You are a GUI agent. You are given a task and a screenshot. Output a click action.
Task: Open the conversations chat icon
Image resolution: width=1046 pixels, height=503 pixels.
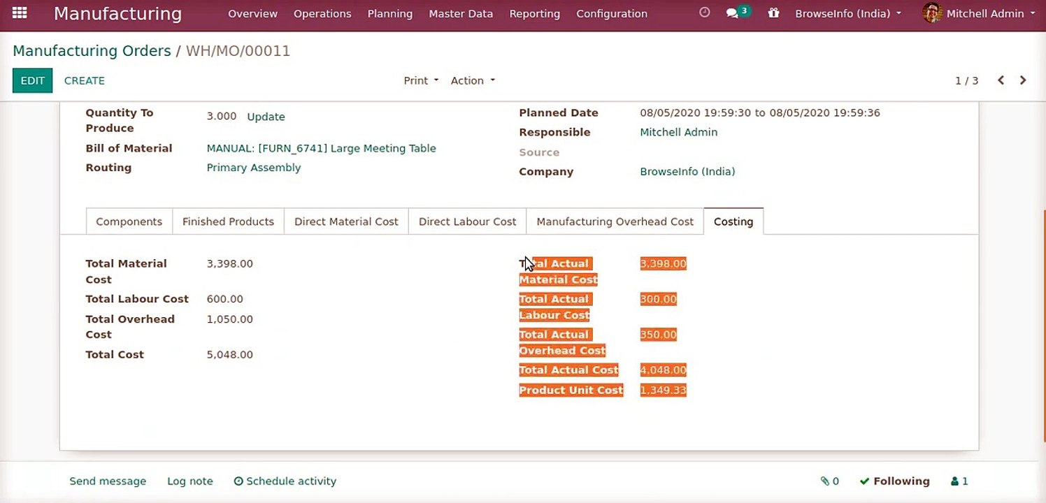point(732,13)
